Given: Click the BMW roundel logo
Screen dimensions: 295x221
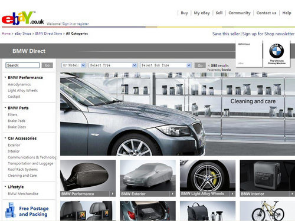Looking at the screenshot, I should pyautogui.click(x=277, y=51).
